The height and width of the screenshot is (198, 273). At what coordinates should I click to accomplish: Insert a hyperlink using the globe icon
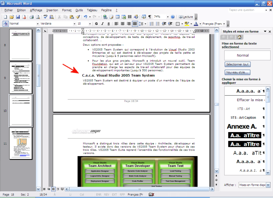105,17
